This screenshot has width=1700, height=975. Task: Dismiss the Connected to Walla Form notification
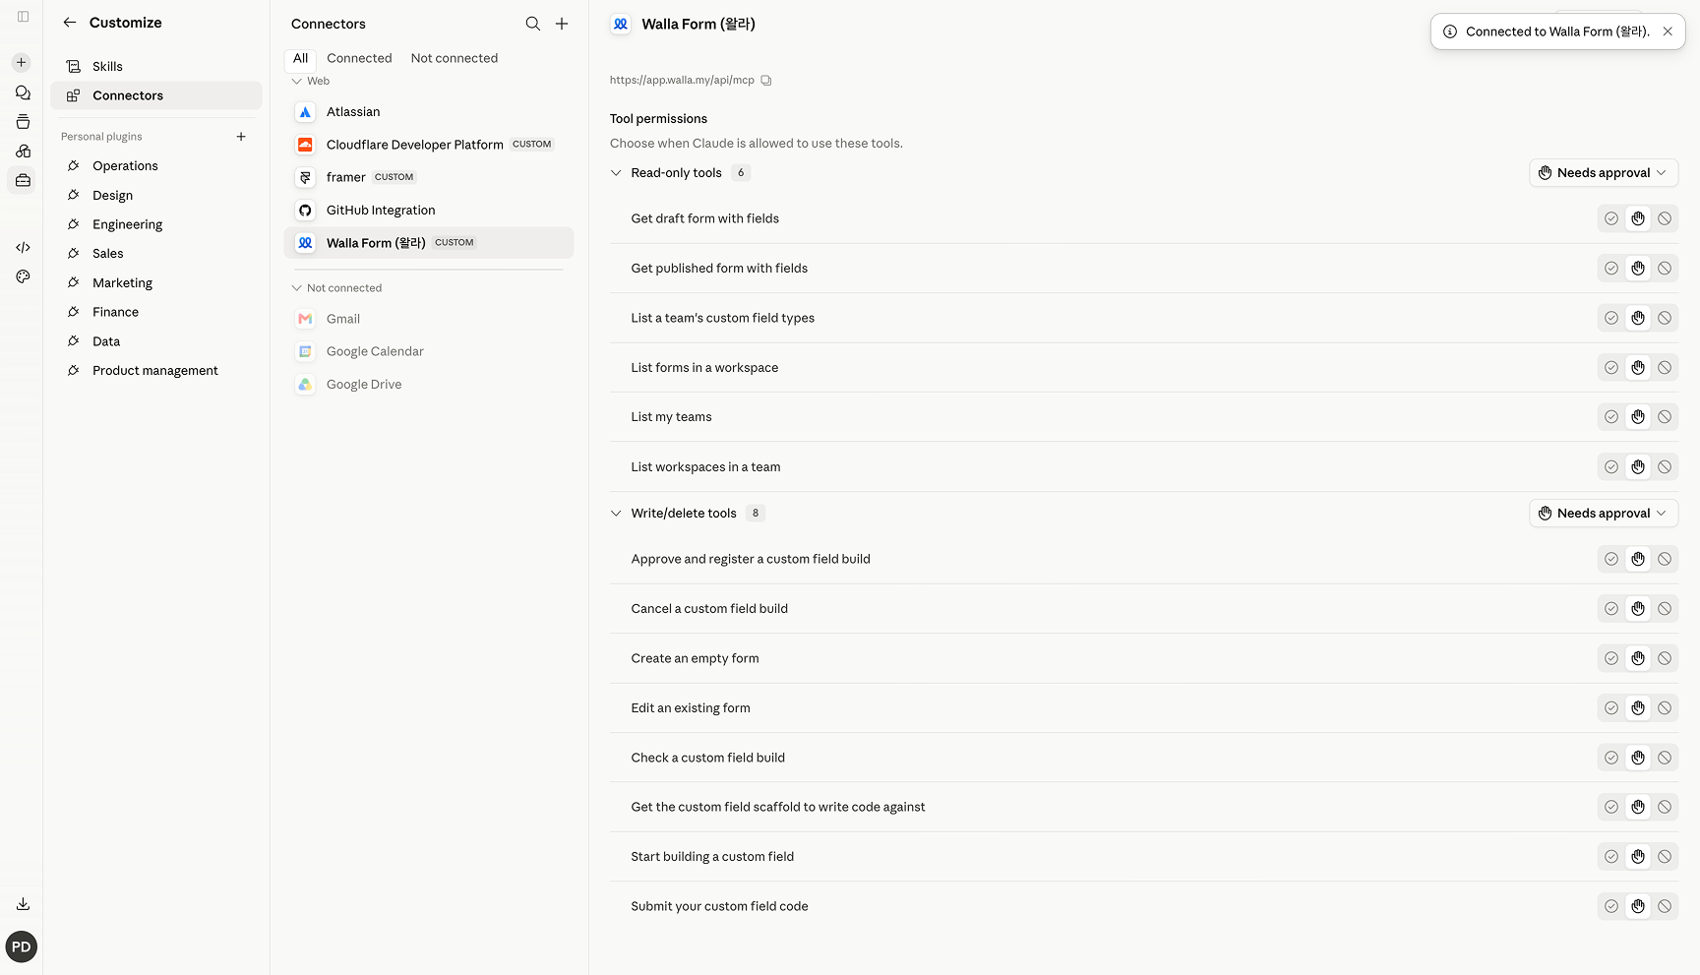pos(1668,31)
